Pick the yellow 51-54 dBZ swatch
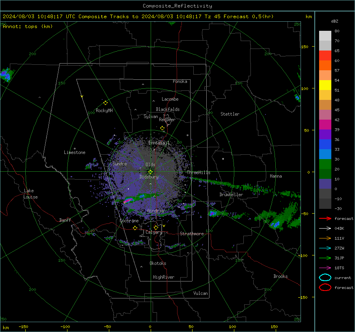Image resolution: width=355 pixels, height=332 pixels. point(325,85)
